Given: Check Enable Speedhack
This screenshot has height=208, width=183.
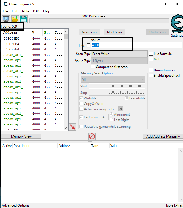Looking at the screenshot, I should click(151, 75).
